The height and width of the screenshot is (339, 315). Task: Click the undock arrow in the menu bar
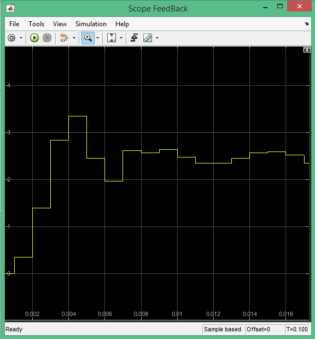(307, 24)
